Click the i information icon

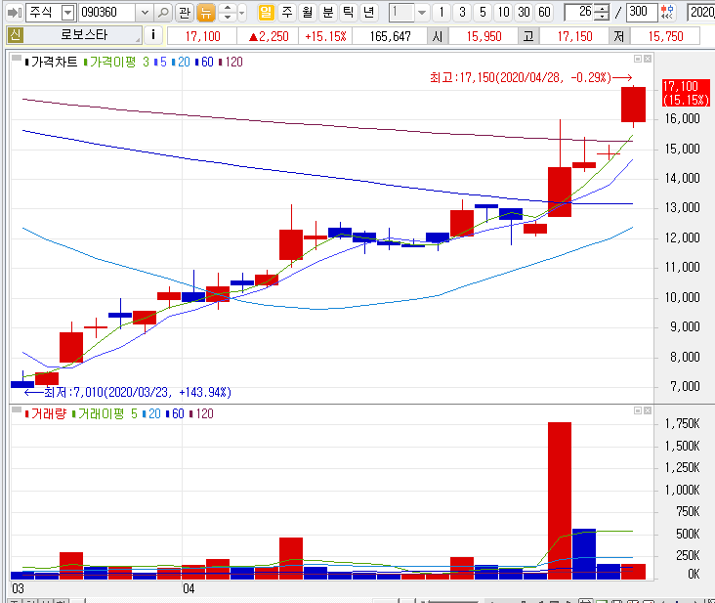tap(153, 34)
